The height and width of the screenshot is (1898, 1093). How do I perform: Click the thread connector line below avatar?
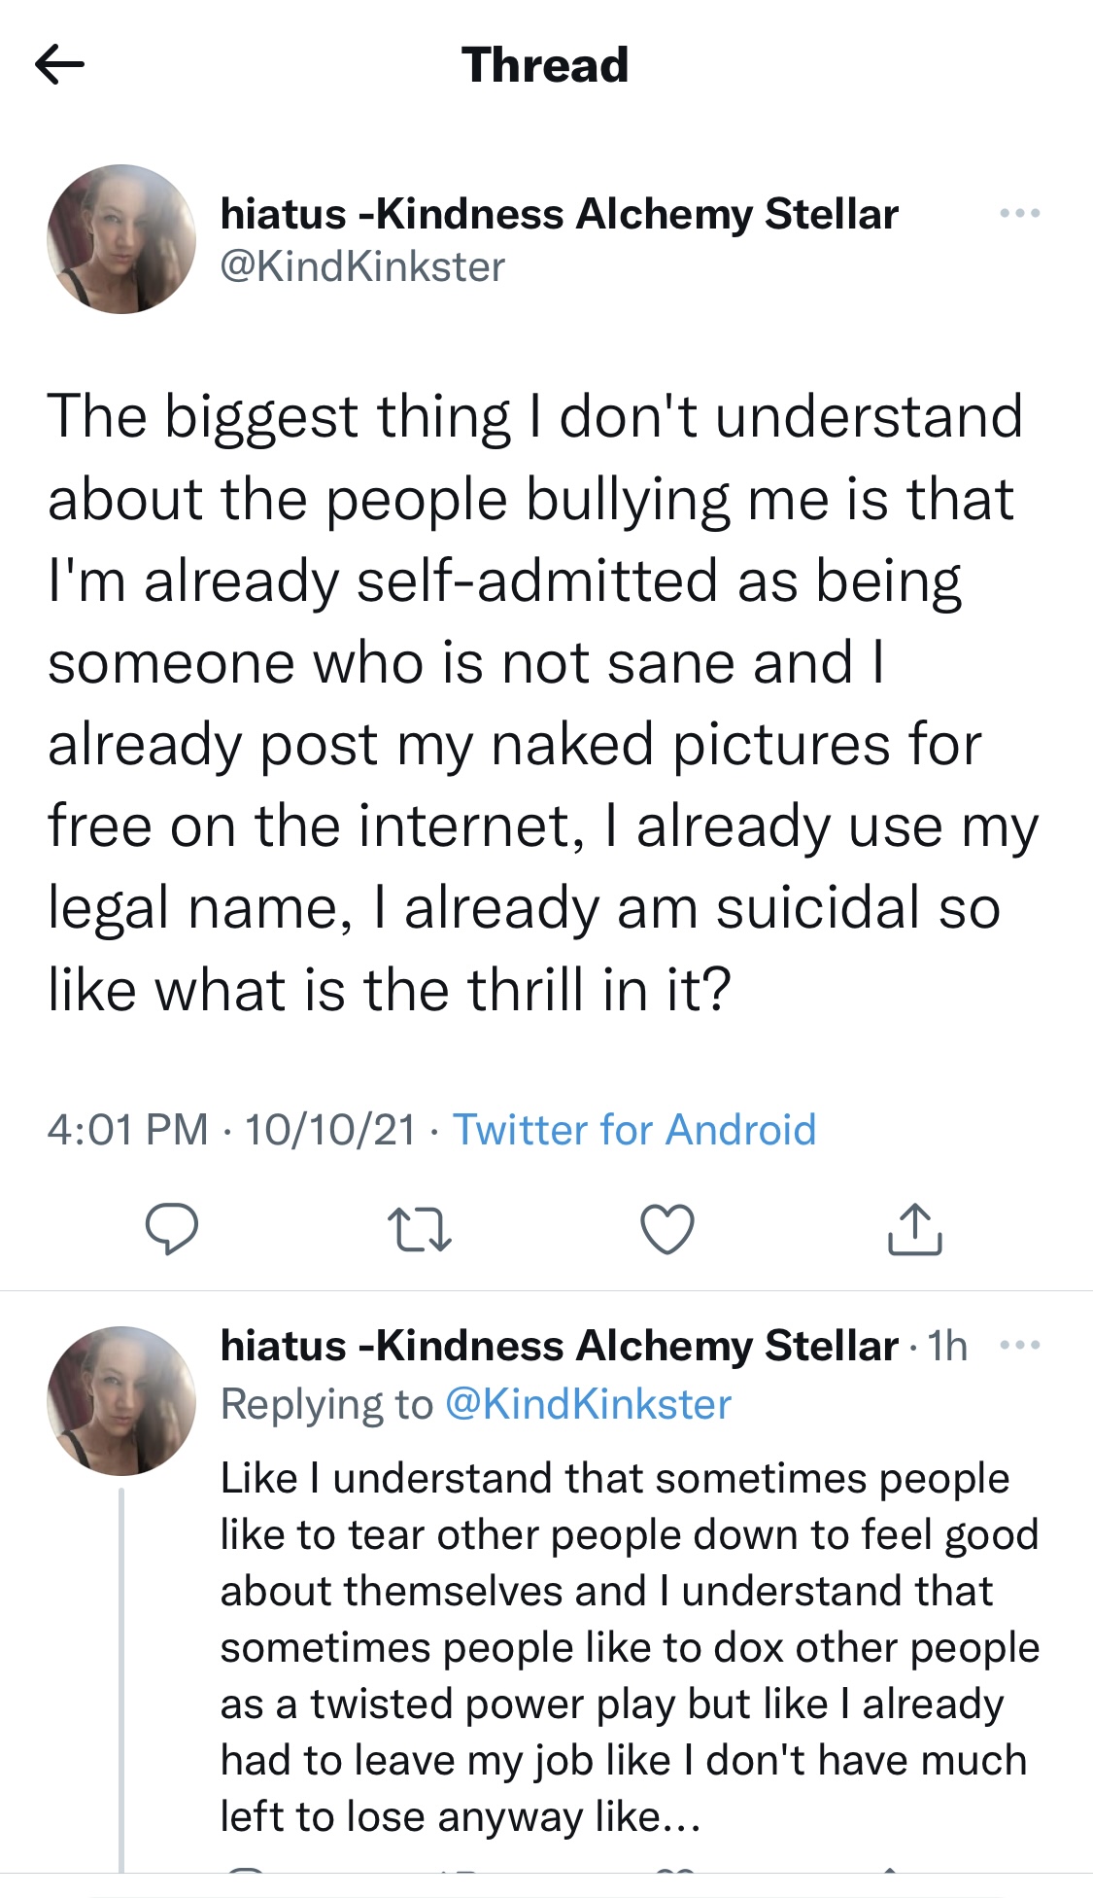coord(121,1679)
